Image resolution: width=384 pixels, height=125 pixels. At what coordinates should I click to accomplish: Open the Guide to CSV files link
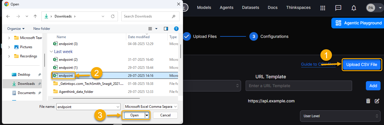[318, 65]
